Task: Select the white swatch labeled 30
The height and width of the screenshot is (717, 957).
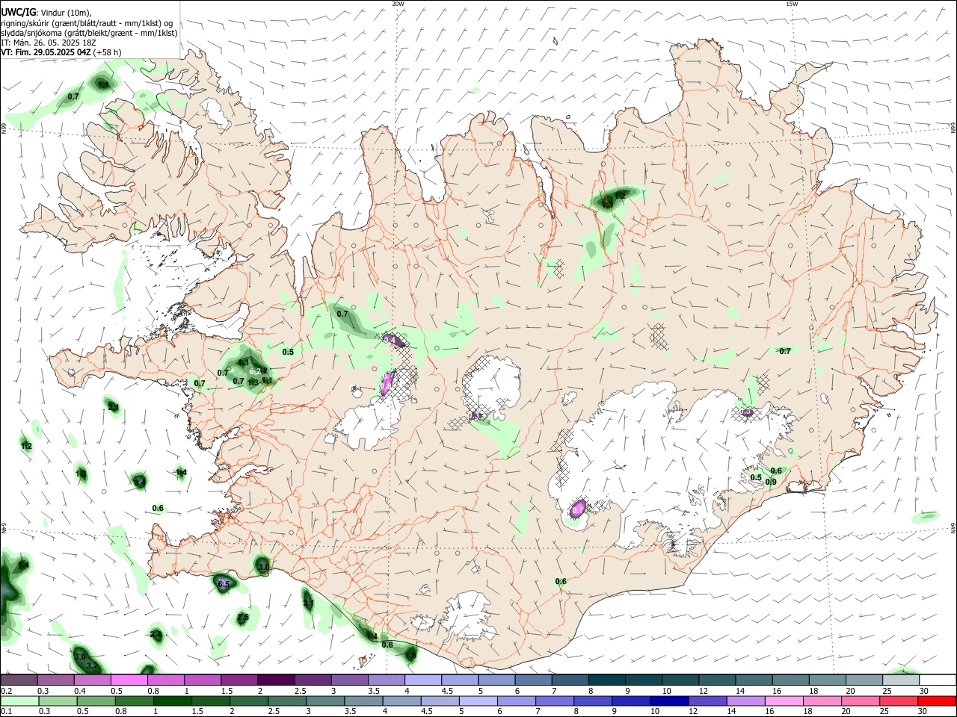Action: [x=938, y=680]
